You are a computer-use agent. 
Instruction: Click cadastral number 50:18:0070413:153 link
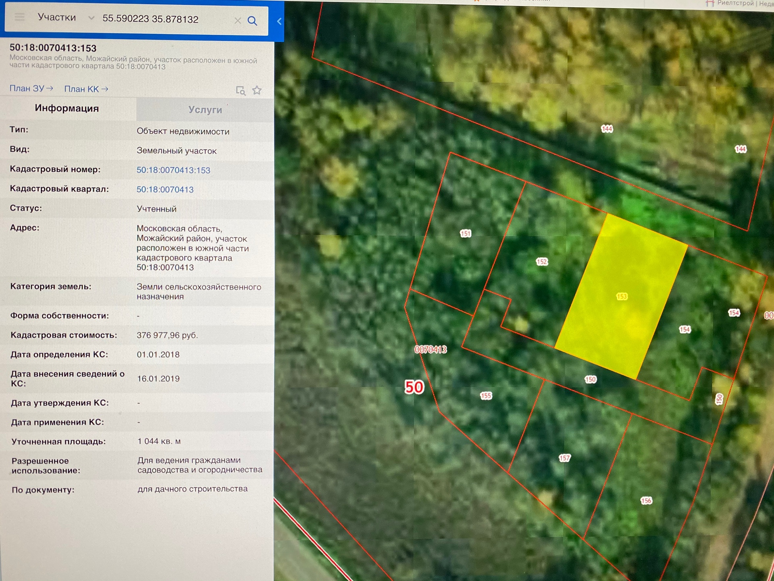point(173,170)
